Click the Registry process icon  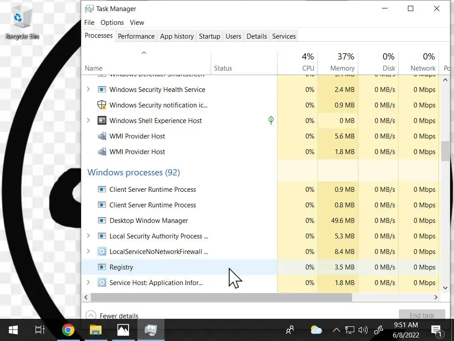tap(102, 267)
